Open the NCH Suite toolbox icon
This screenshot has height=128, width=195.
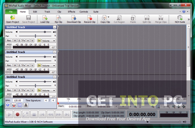[180, 18]
